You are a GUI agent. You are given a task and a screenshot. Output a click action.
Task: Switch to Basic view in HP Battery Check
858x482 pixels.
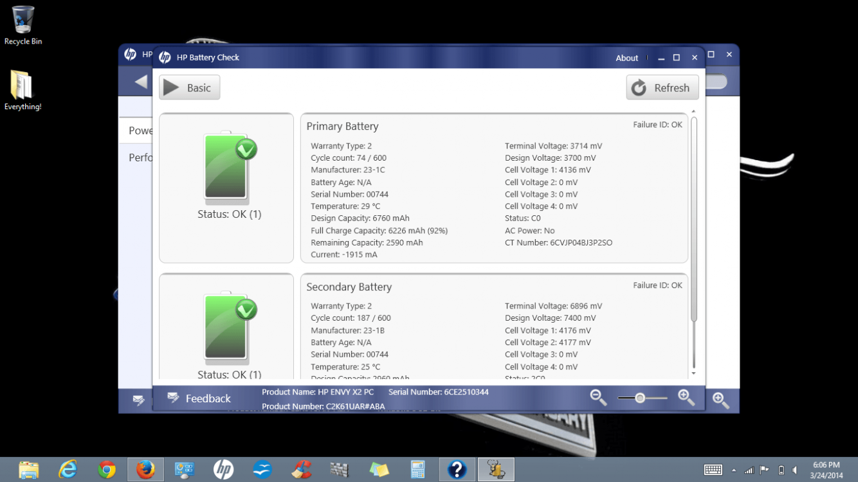click(x=190, y=87)
